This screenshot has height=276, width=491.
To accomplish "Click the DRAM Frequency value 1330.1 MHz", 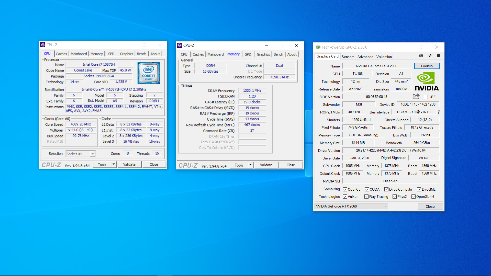I will tap(252, 90).
